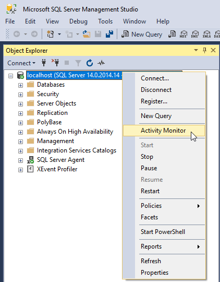Expand the XEvent Profiler node
This screenshot has height=282, width=220.
pyautogui.click(x=21, y=170)
